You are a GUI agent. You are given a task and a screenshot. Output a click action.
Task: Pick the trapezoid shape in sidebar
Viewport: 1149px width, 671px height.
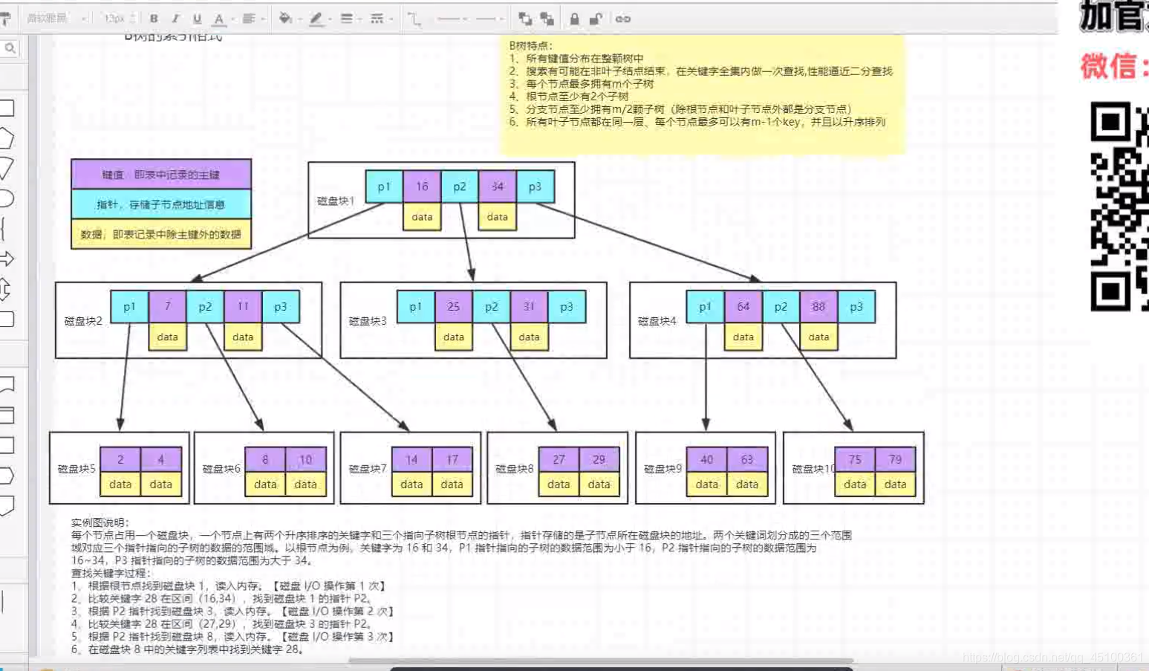coord(6,168)
